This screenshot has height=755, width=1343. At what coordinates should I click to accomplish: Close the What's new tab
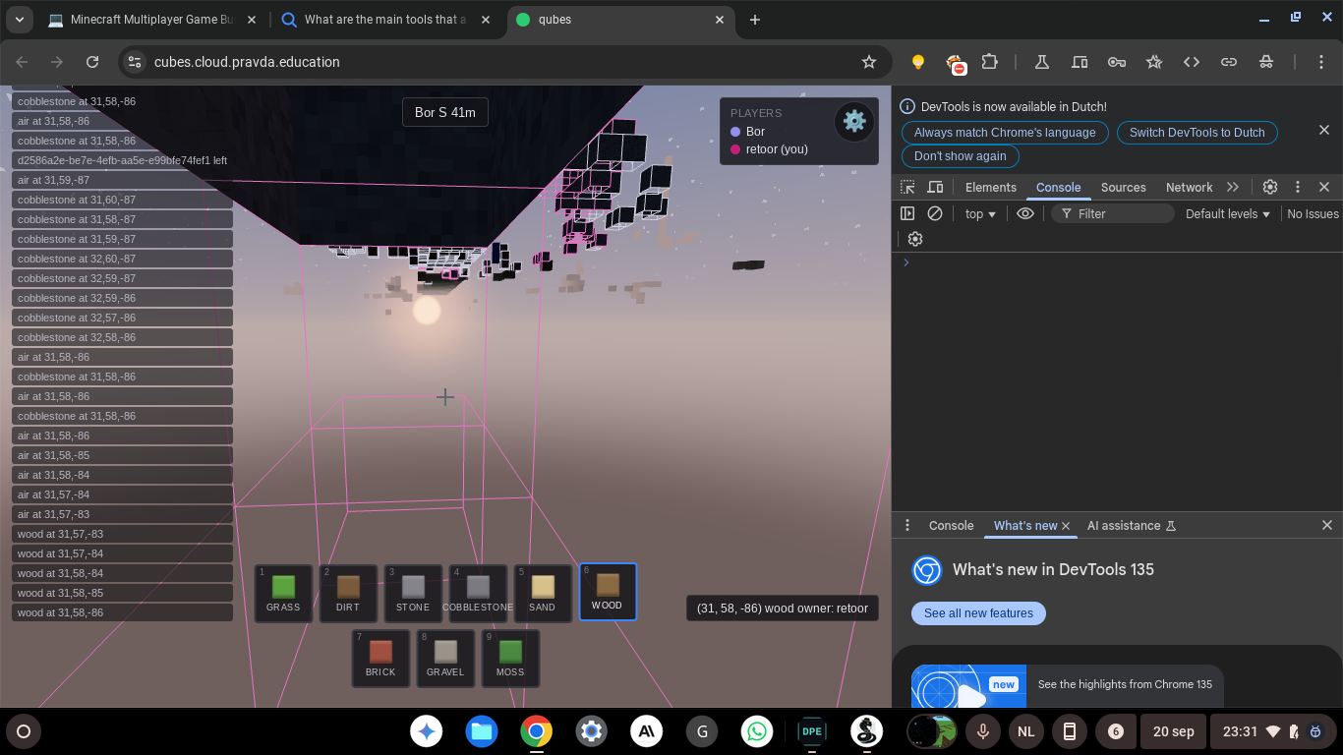1066,526
